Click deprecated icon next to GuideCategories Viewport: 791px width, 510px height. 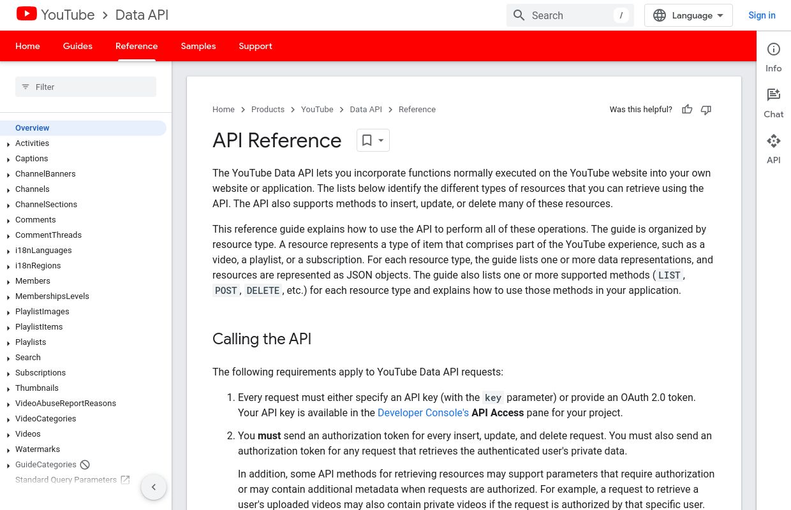point(85,465)
